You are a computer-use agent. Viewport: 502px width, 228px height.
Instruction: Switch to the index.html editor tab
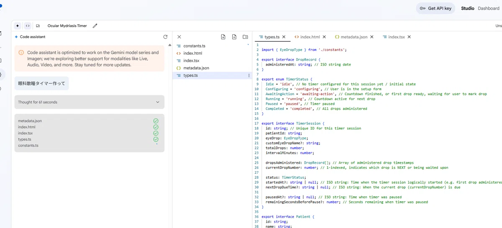tap(310, 37)
